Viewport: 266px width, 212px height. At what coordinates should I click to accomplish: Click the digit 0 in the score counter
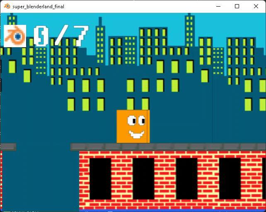click(x=41, y=36)
